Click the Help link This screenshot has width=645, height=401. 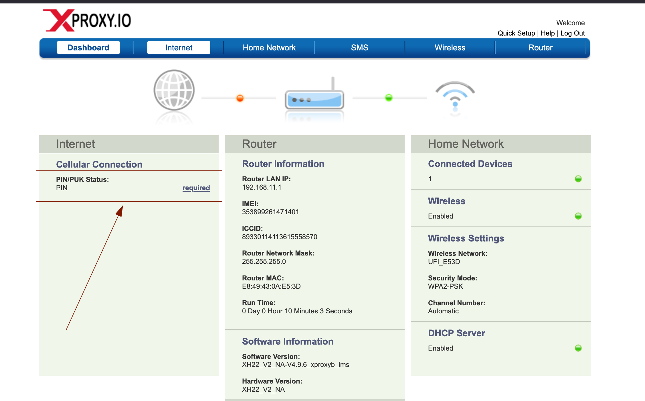coord(547,33)
